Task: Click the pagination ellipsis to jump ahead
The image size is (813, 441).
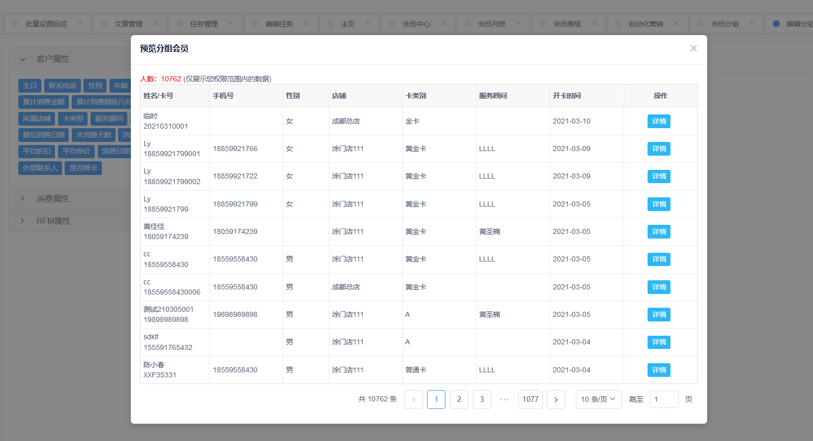Action: tap(504, 400)
